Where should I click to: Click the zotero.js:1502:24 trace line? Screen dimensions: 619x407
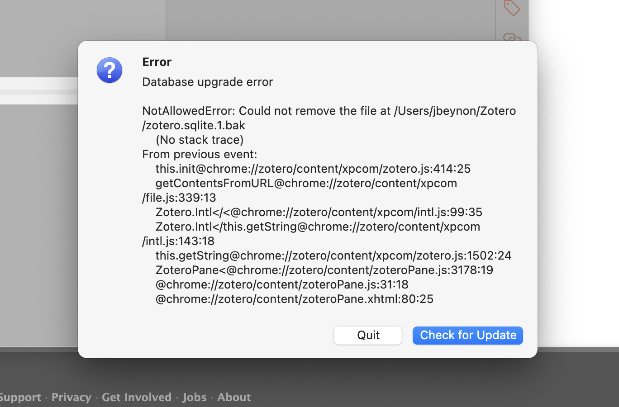click(x=333, y=256)
